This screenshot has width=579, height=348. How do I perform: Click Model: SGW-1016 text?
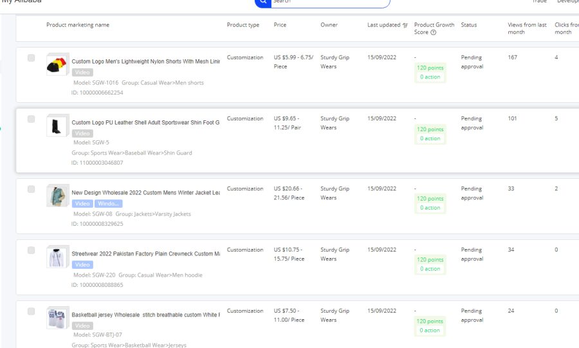click(x=96, y=83)
